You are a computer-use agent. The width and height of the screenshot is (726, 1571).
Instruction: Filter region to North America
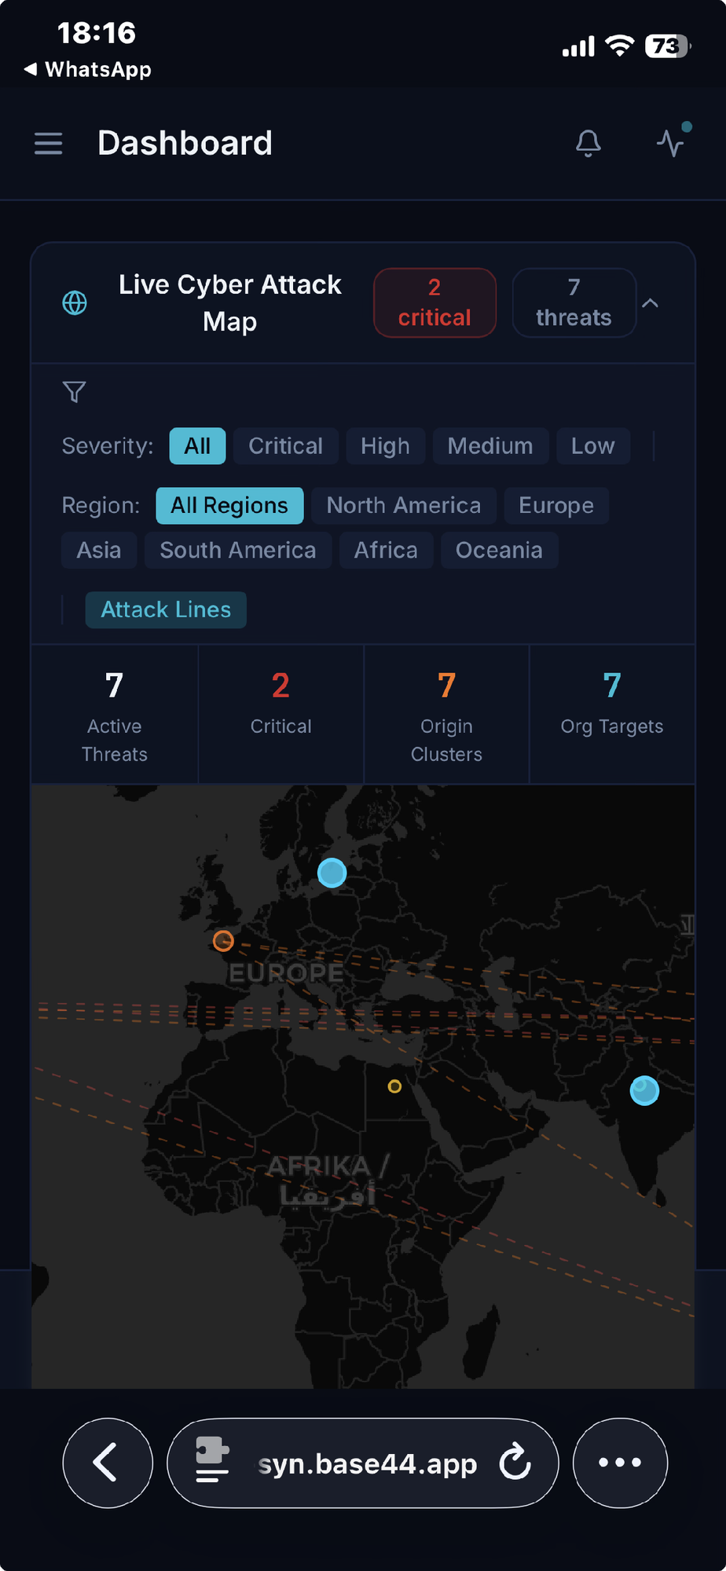pos(403,505)
